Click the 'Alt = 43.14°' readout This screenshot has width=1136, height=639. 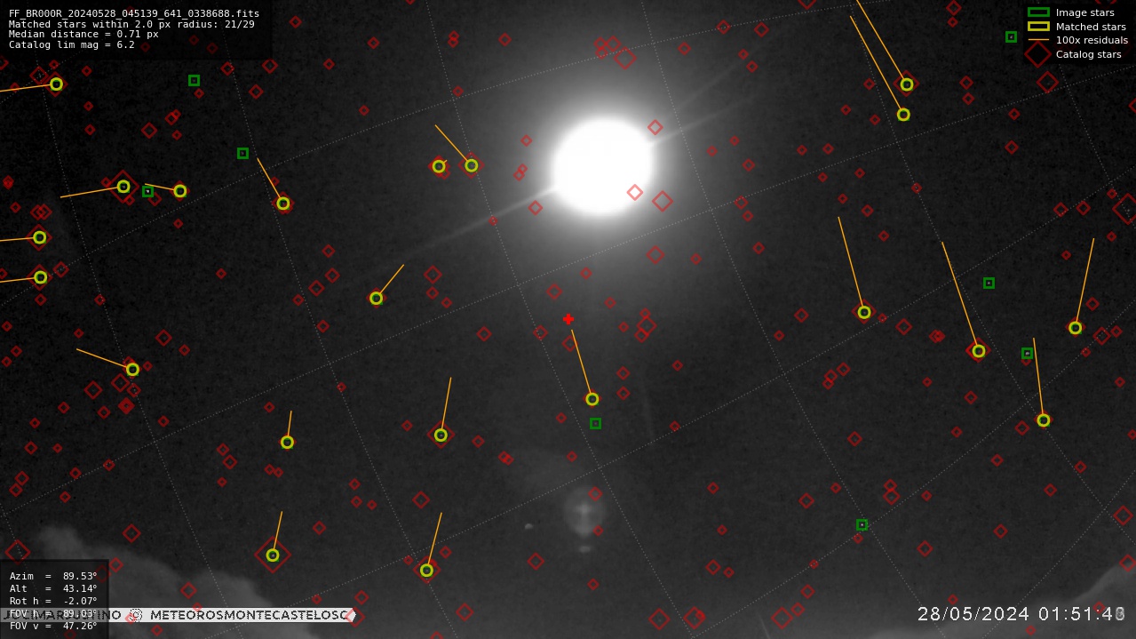[x=53, y=588]
